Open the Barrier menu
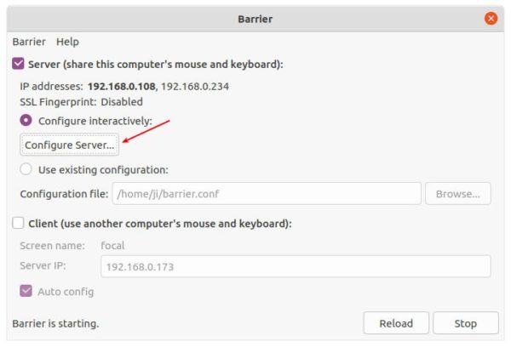 click(29, 42)
